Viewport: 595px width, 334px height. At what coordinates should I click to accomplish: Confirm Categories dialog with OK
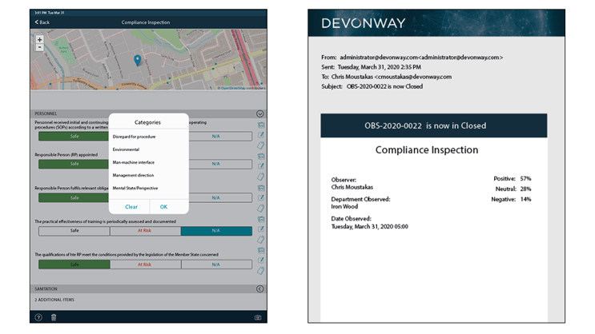click(x=163, y=207)
